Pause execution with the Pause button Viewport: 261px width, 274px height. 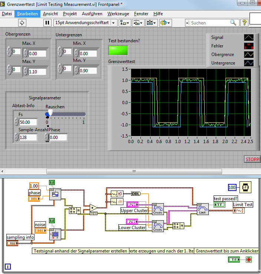pos(47,23)
